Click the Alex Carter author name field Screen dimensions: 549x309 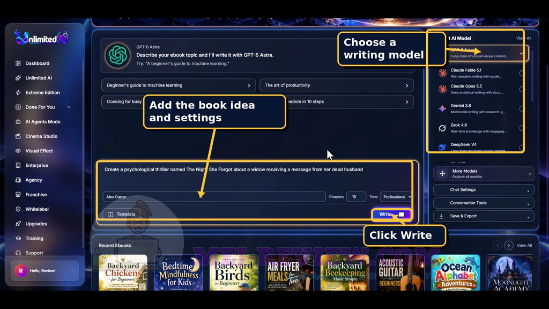[214, 197]
